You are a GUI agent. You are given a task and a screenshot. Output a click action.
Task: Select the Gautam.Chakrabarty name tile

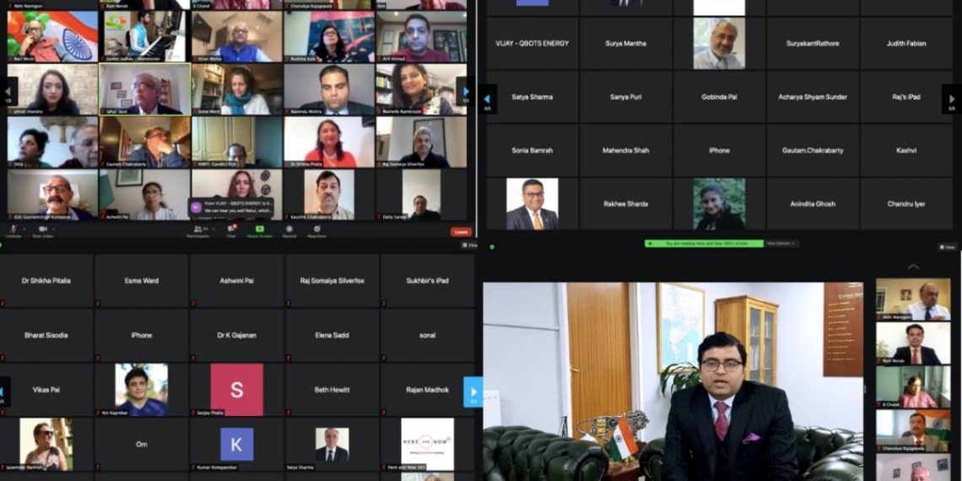813,150
